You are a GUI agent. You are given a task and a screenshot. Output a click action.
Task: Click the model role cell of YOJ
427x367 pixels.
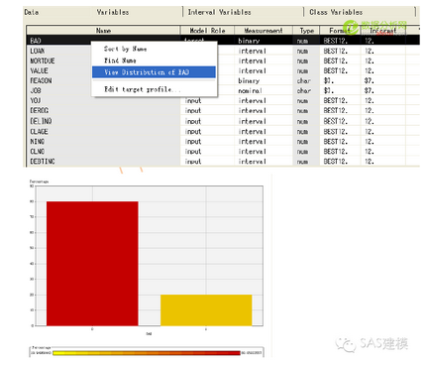(207, 100)
